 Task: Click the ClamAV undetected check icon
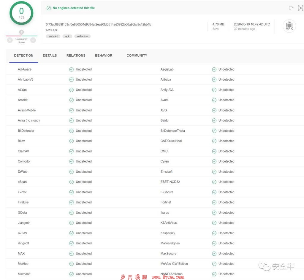click(72, 151)
